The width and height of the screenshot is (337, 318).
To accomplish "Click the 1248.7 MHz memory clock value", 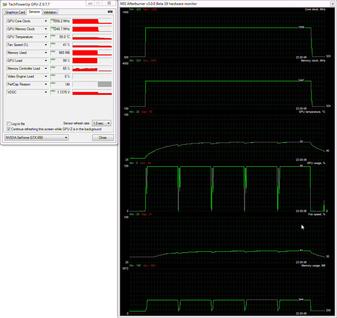I will click(x=61, y=29).
